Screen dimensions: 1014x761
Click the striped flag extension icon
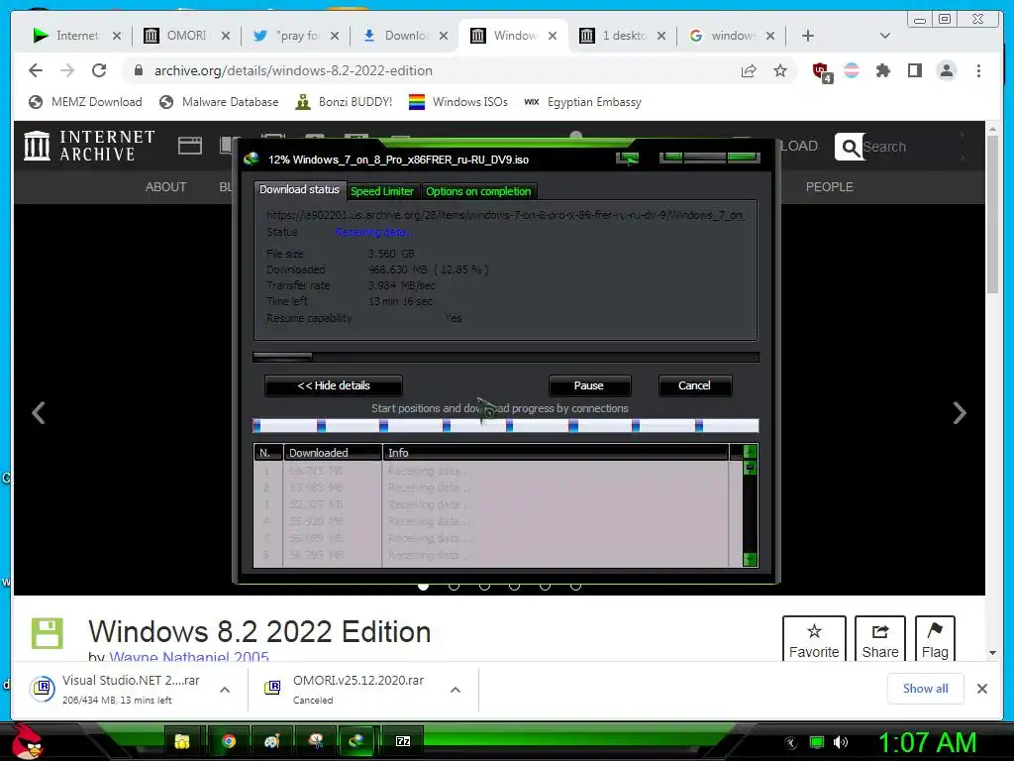[852, 70]
